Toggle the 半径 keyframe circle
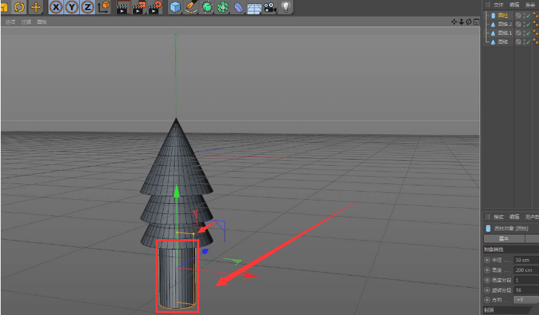The image size is (539, 315). pyautogui.click(x=487, y=260)
